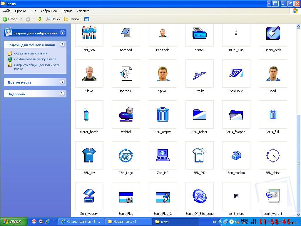Viewport: 301px width, 226px height.
Task: Select the Zen_MC laptop icon
Action: 163,155
